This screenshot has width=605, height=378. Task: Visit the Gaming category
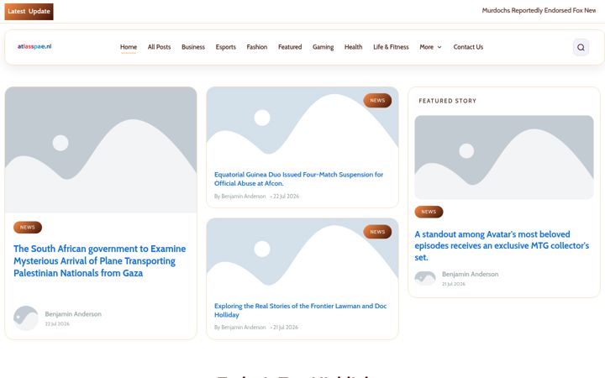[x=323, y=47]
